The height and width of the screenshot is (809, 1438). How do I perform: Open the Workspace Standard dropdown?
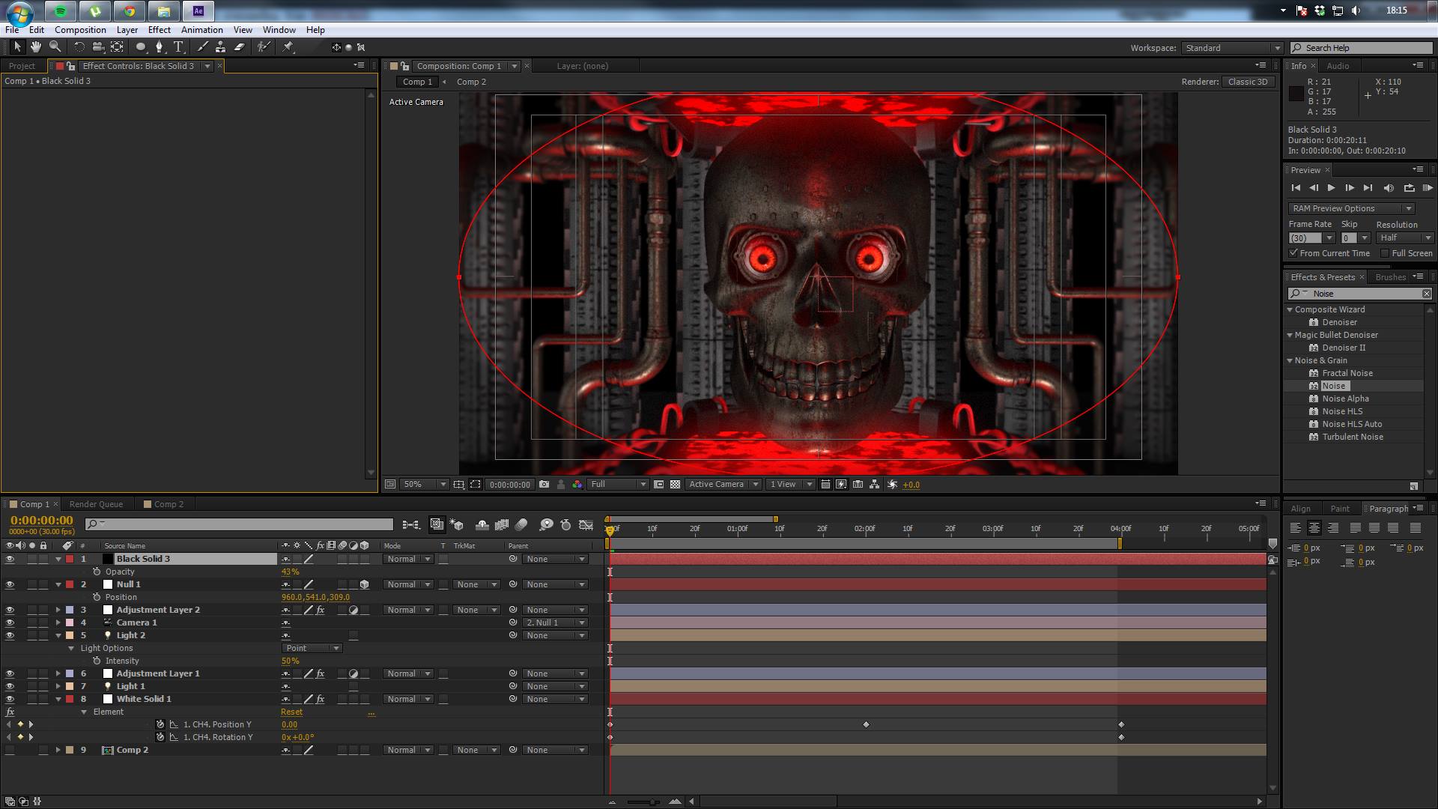point(1232,48)
